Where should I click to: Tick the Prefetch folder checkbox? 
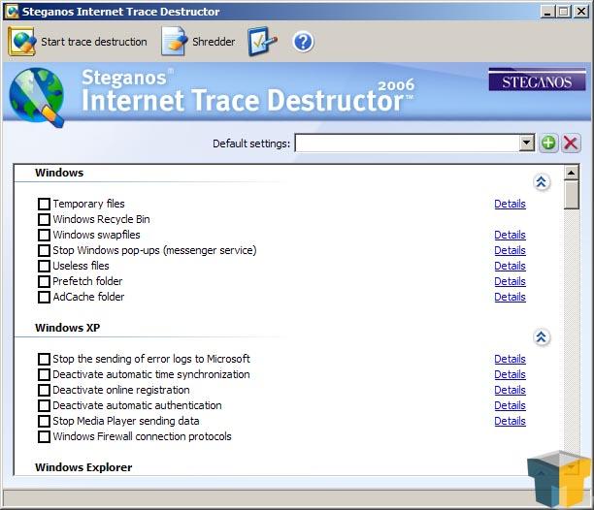click(x=44, y=281)
